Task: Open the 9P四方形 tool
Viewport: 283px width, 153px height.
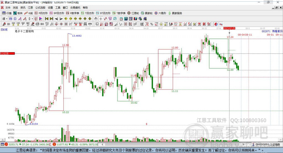Action: (57, 13)
